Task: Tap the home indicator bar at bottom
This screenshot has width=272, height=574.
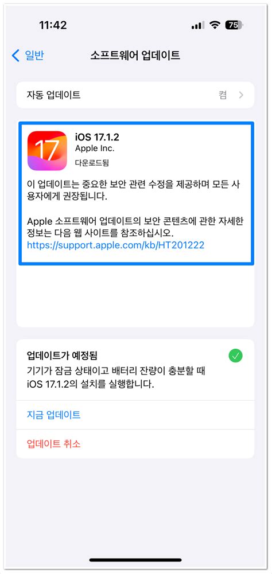Action: 135,560
